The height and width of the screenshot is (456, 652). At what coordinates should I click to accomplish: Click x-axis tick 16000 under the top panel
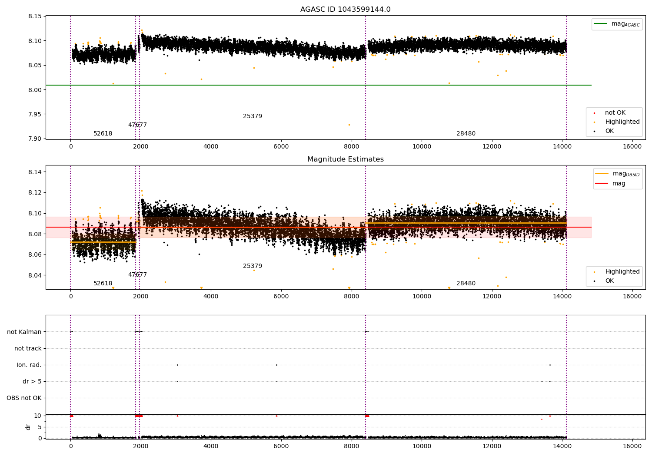coord(632,147)
